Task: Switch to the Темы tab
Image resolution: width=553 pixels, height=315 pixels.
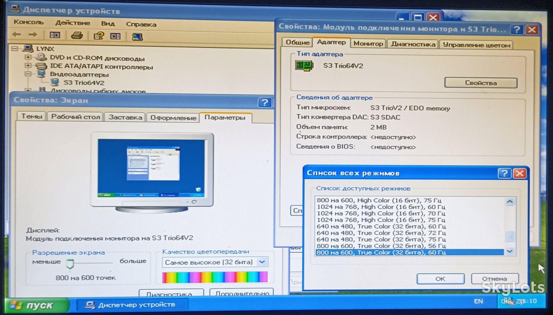Action: (x=32, y=116)
